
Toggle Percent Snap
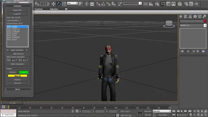coord(109,4)
